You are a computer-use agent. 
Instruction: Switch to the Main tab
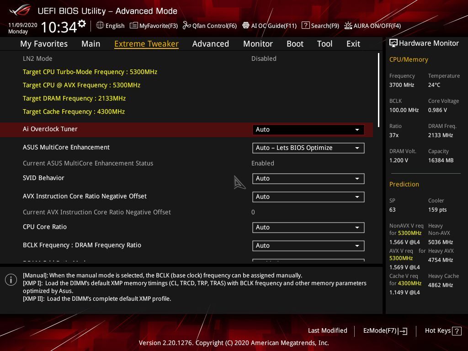[x=91, y=44]
